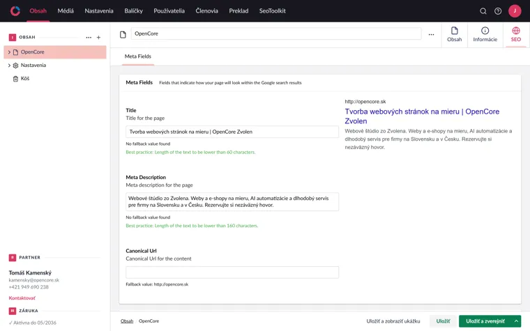Click the Obsah sidebar header badge icon
530x331 pixels.
click(x=13, y=38)
